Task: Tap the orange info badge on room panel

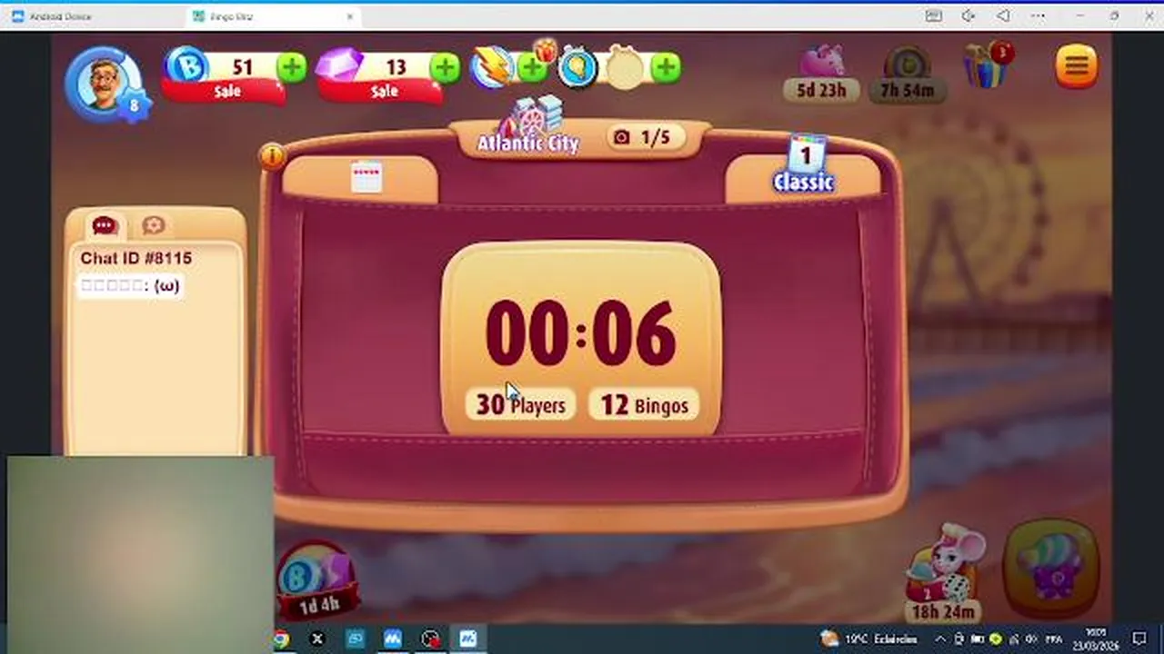Action: [x=272, y=156]
